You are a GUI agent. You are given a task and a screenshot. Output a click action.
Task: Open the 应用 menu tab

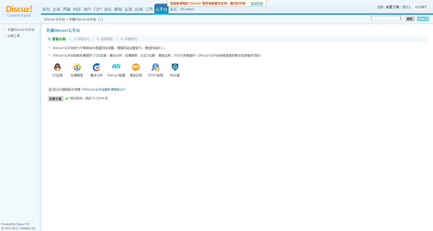point(139,9)
